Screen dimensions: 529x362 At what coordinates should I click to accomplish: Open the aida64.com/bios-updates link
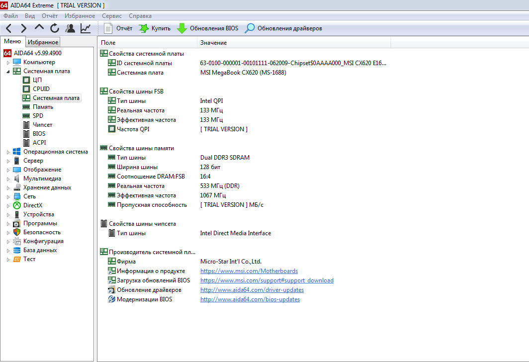[x=250, y=299]
